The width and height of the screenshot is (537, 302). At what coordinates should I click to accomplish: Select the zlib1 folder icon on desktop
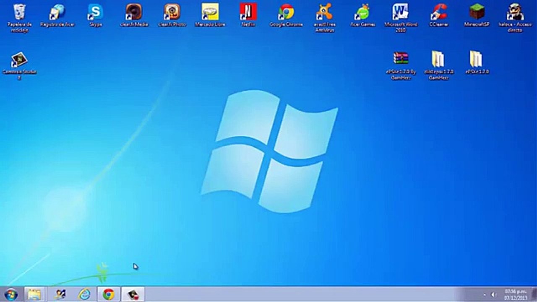[438, 66]
